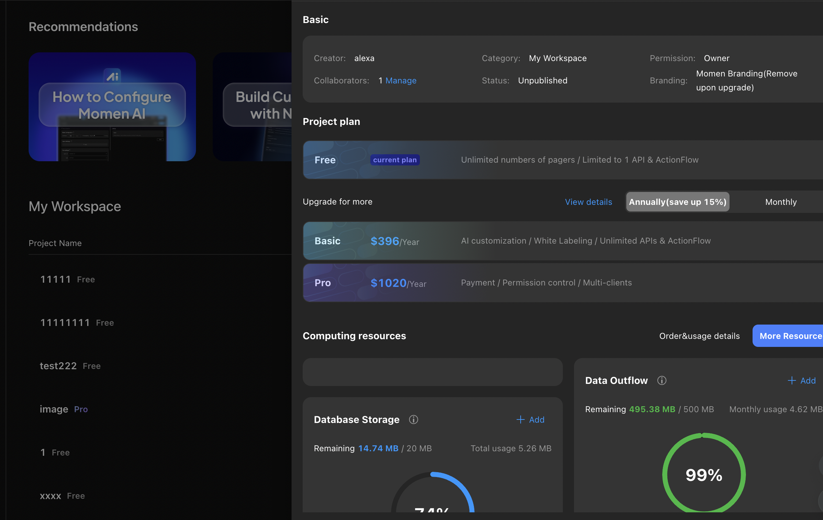Click the More Resource button

coord(788,336)
